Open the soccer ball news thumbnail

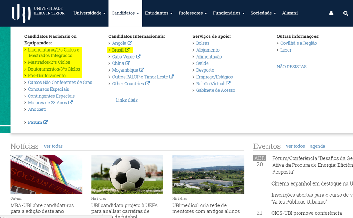click(x=127, y=174)
